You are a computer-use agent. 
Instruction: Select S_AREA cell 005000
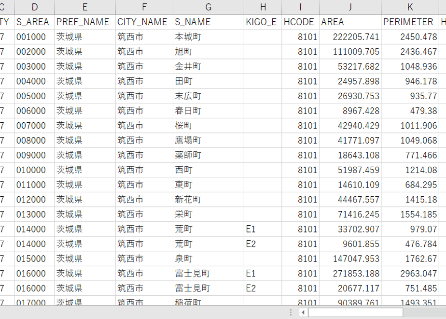(x=34, y=96)
